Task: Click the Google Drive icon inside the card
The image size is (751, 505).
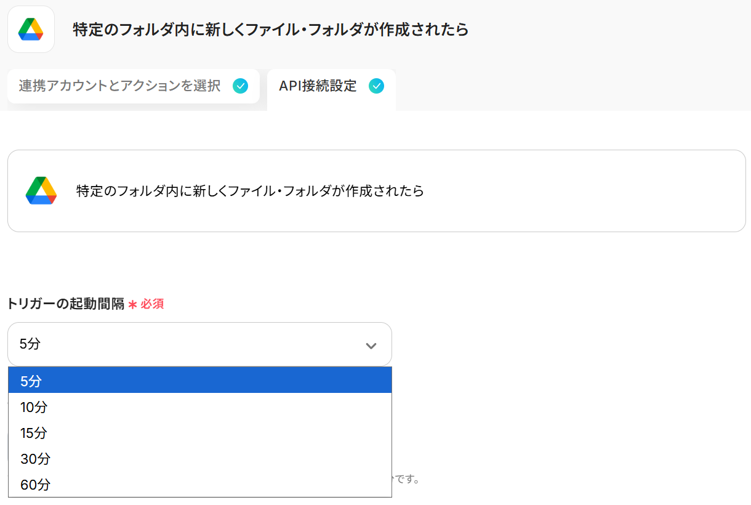Action: (x=41, y=191)
